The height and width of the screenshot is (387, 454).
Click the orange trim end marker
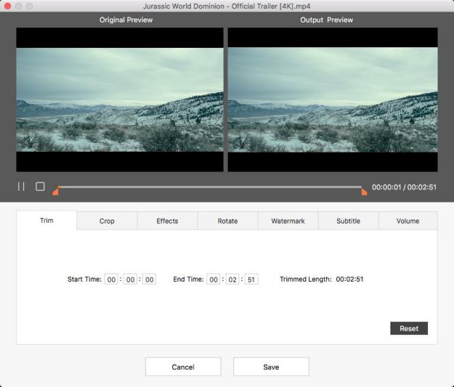point(364,192)
